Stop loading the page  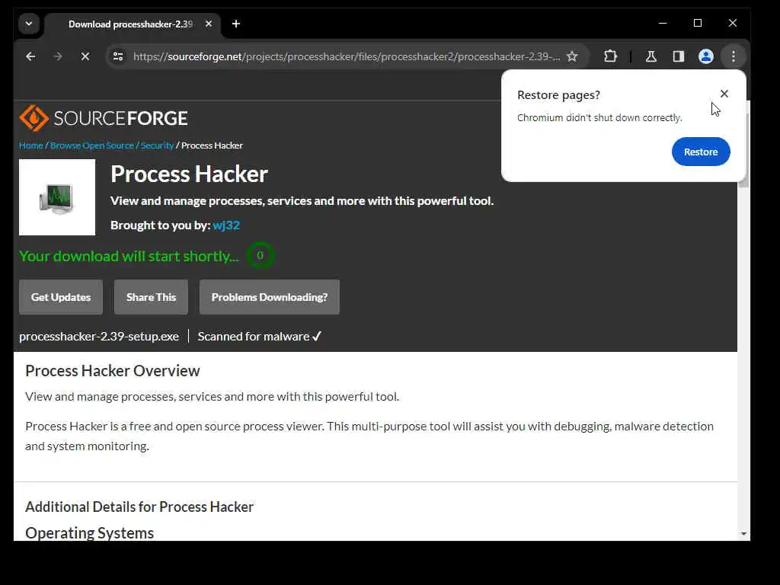tap(85, 56)
